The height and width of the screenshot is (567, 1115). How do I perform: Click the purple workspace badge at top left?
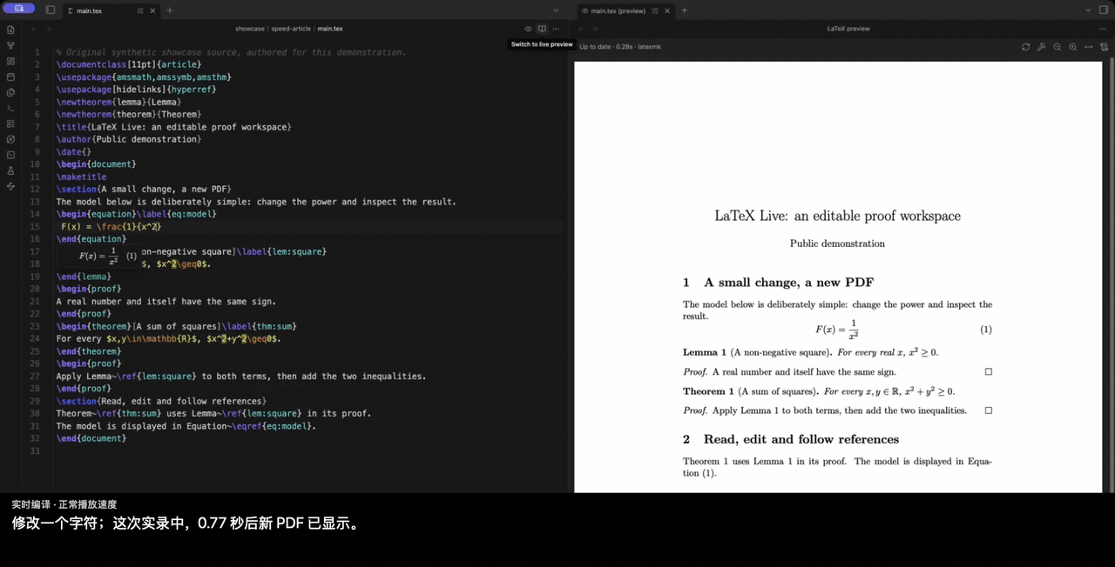(x=19, y=8)
